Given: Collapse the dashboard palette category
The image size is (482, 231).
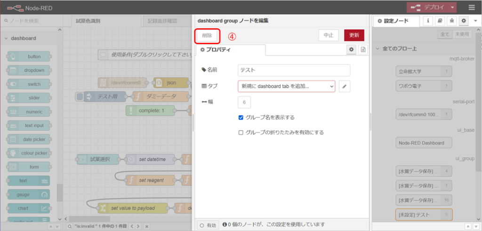Looking at the screenshot, I should pos(6,38).
